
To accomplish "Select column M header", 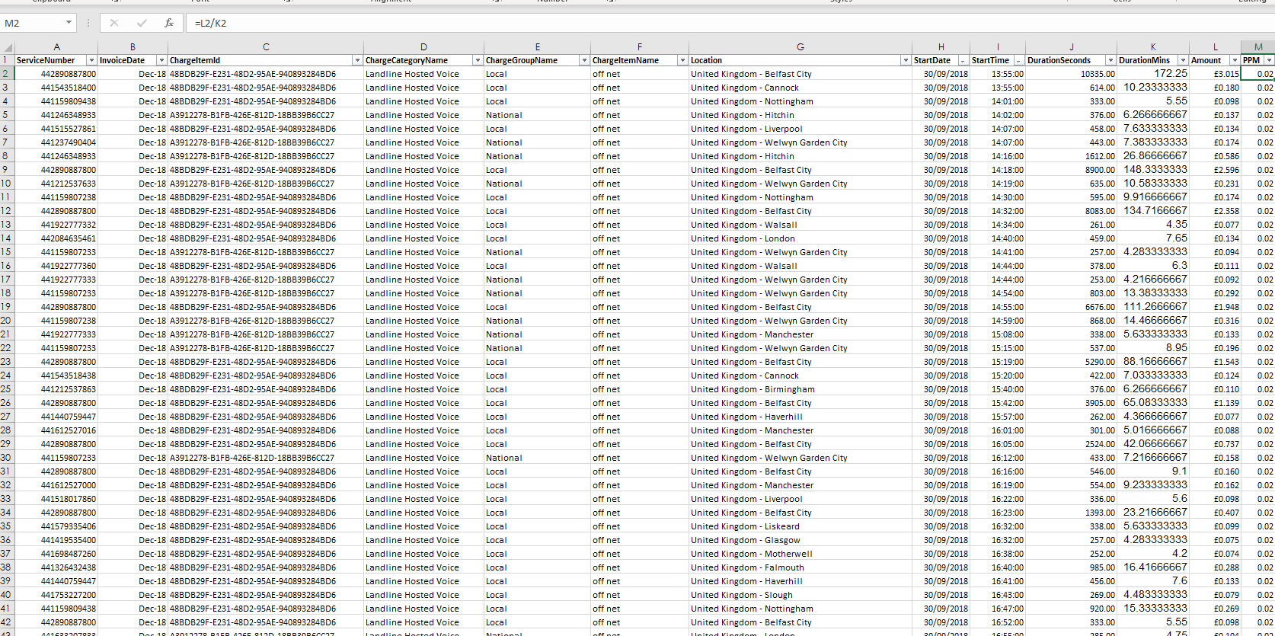I will coord(1258,47).
